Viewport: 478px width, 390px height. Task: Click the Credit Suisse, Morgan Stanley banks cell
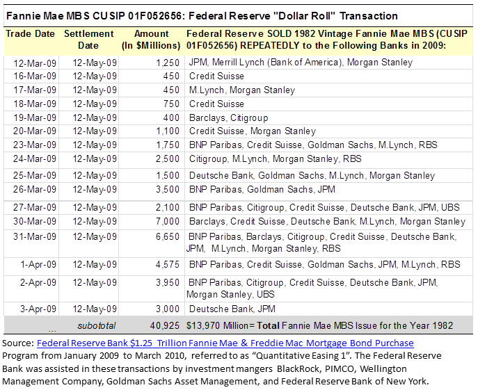click(253, 131)
